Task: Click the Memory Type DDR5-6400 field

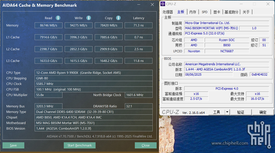Action: (x=93, y=112)
